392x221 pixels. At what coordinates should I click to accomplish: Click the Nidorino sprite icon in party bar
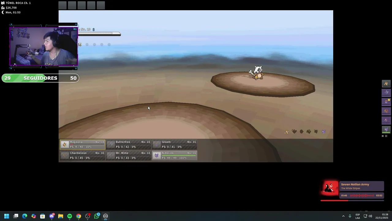coord(156,156)
